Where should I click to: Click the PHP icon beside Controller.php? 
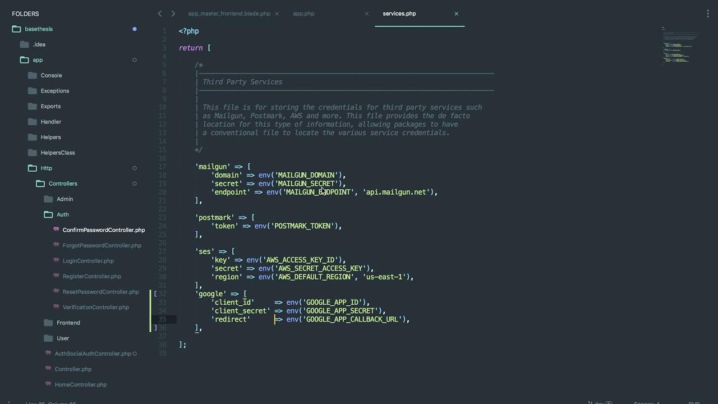coord(48,369)
